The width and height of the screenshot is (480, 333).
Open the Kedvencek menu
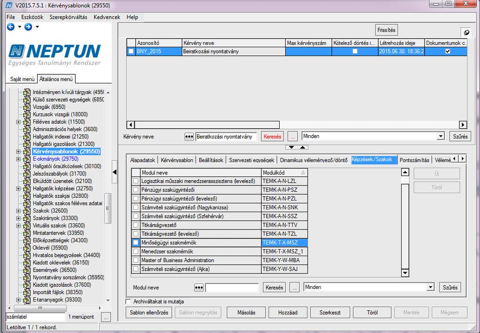point(107,17)
